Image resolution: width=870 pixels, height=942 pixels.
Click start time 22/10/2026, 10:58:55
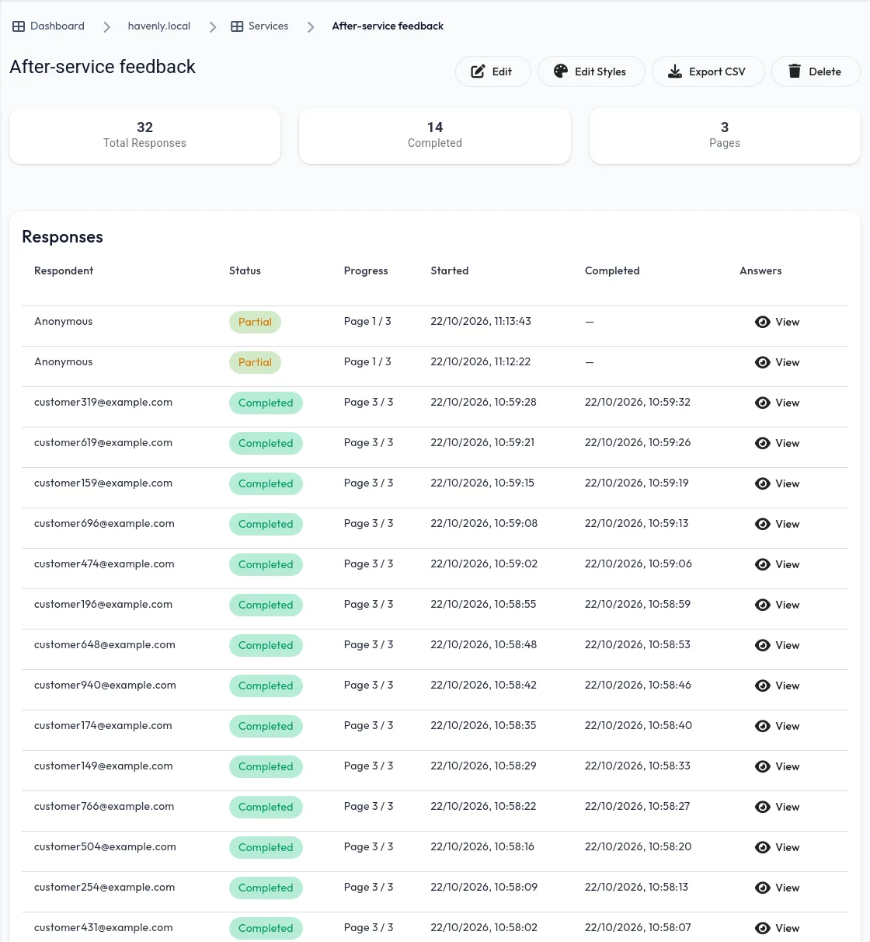(x=483, y=605)
